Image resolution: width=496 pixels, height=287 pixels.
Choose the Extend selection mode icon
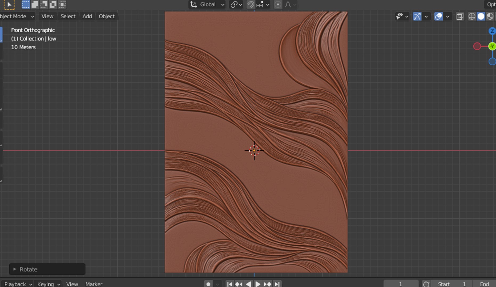[x=35, y=4]
